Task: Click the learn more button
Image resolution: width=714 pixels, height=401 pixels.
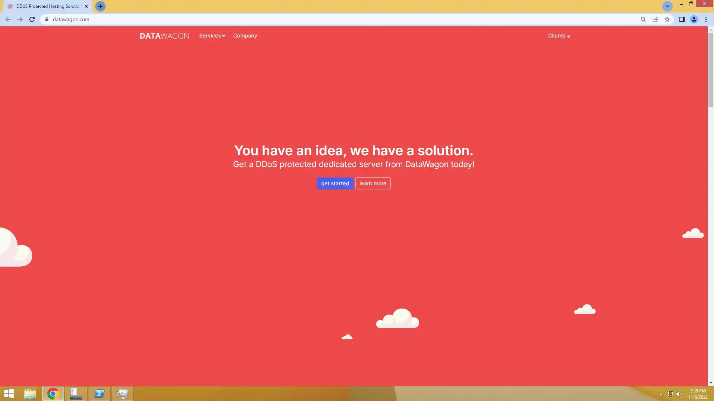Action: click(x=373, y=183)
